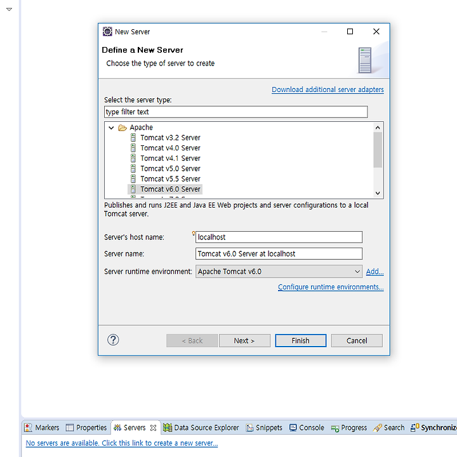The width and height of the screenshot is (457, 457).
Task: Select Tomcat v5.5 Server
Action: (x=170, y=178)
